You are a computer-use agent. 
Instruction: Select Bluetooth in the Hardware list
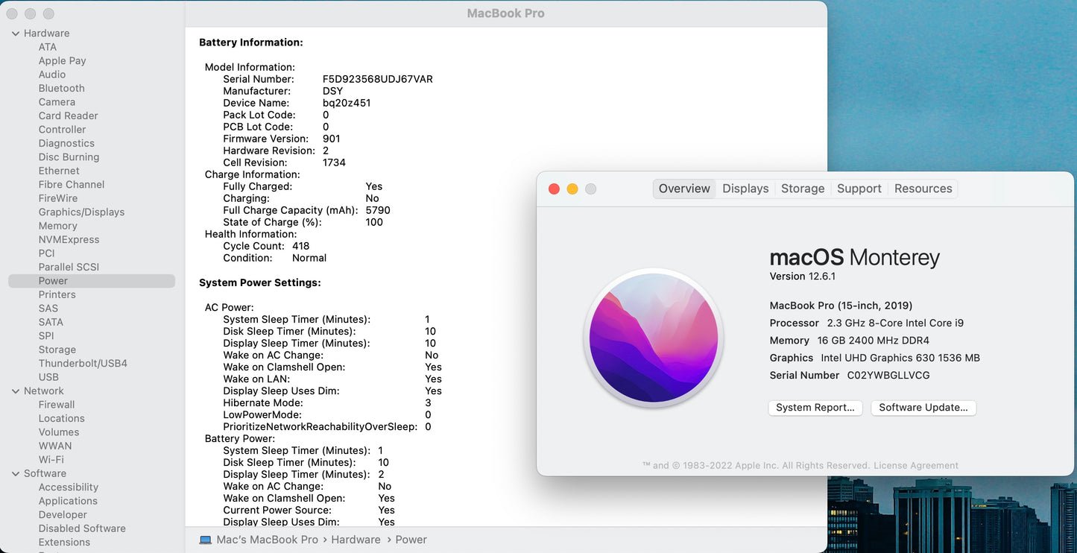pyautogui.click(x=61, y=88)
